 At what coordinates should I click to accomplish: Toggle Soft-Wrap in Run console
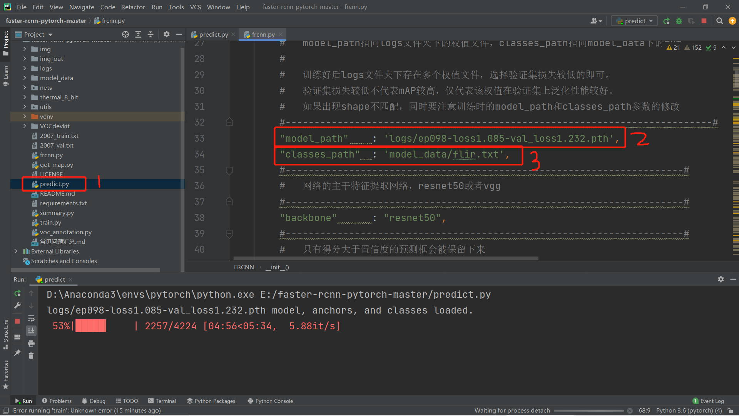pos(31,319)
